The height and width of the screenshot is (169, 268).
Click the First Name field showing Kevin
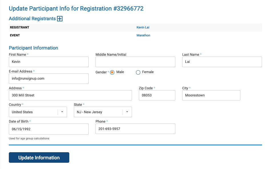48,62
